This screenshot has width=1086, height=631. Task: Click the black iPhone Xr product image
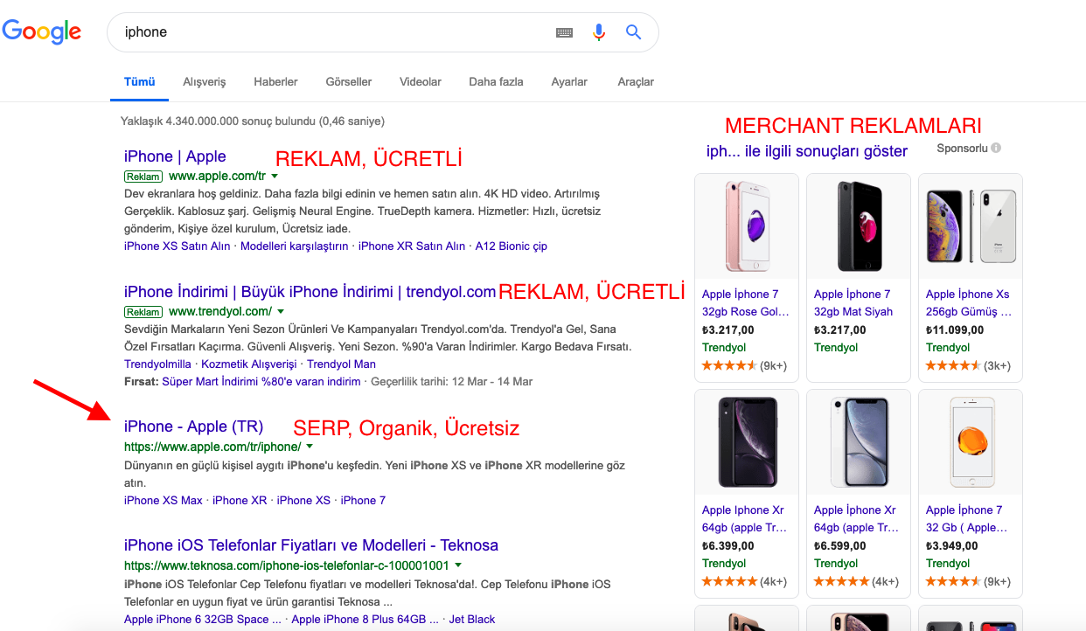coord(747,442)
